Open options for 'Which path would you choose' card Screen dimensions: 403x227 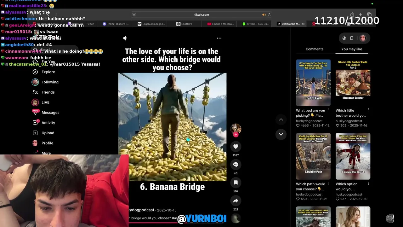(x=329, y=184)
